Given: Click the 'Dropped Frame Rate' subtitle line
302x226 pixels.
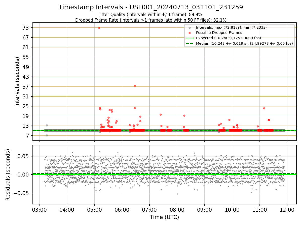Looking at the screenshot, I should pos(151,20).
